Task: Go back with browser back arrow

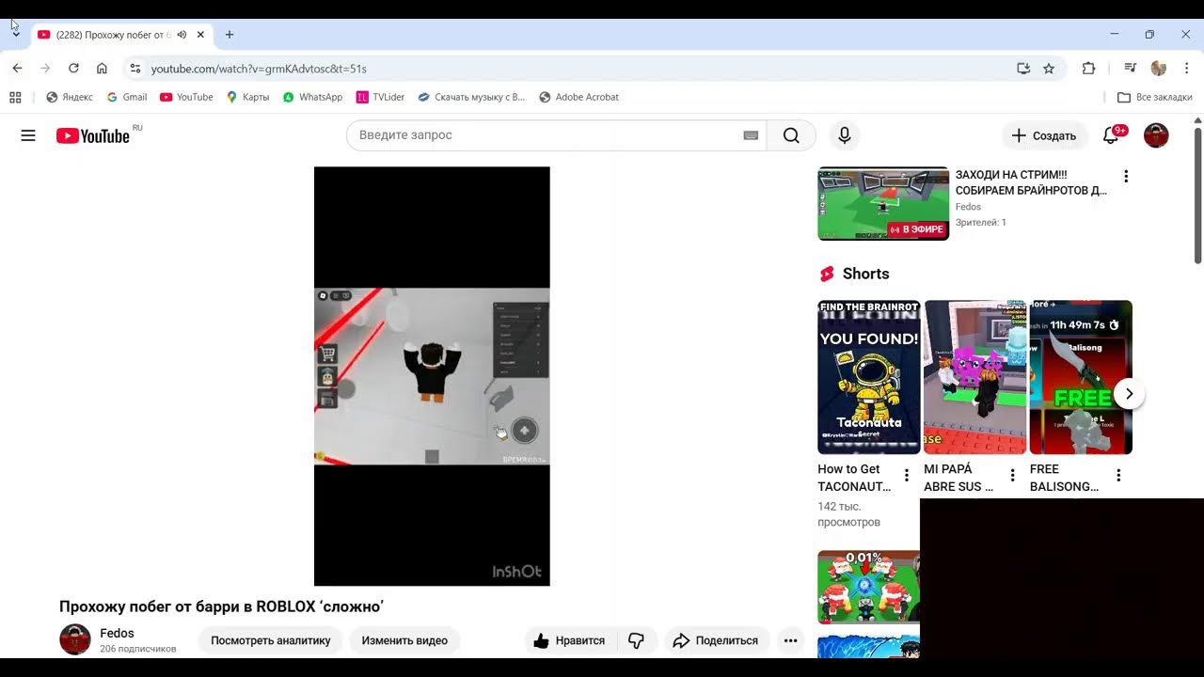Action: tap(17, 69)
